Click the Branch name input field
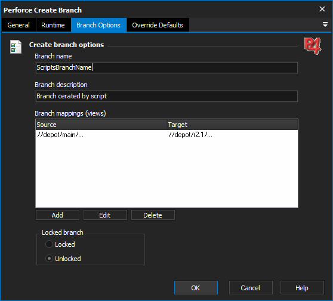Screen dimensions: 333x301 pos(166,67)
